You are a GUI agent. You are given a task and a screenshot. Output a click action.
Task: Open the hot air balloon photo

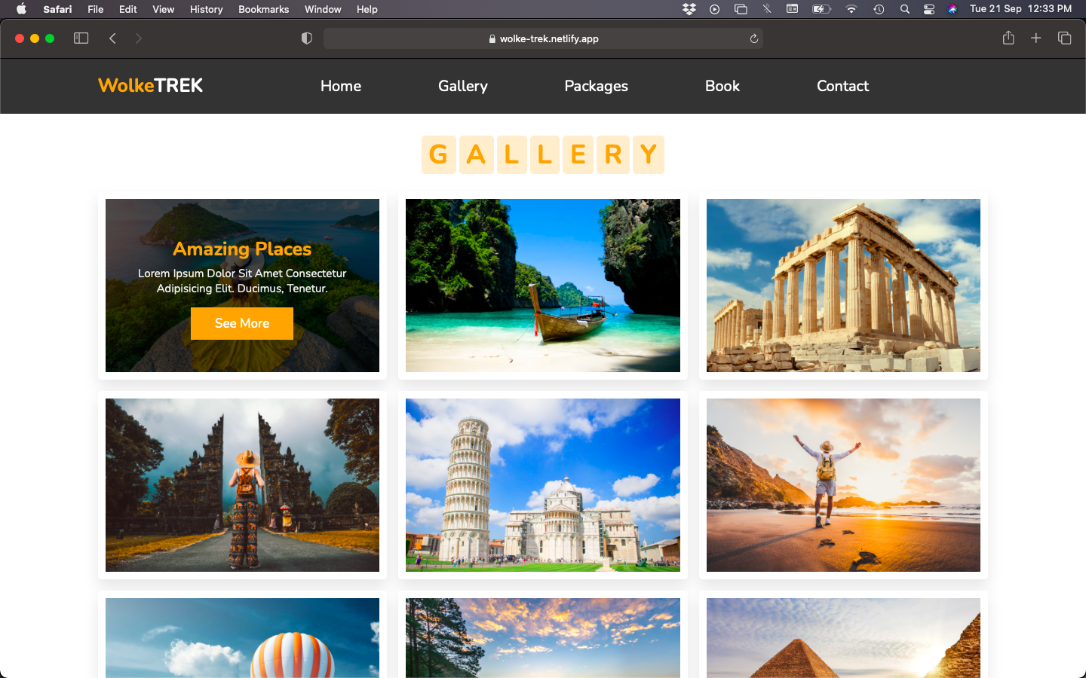click(242, 638)
